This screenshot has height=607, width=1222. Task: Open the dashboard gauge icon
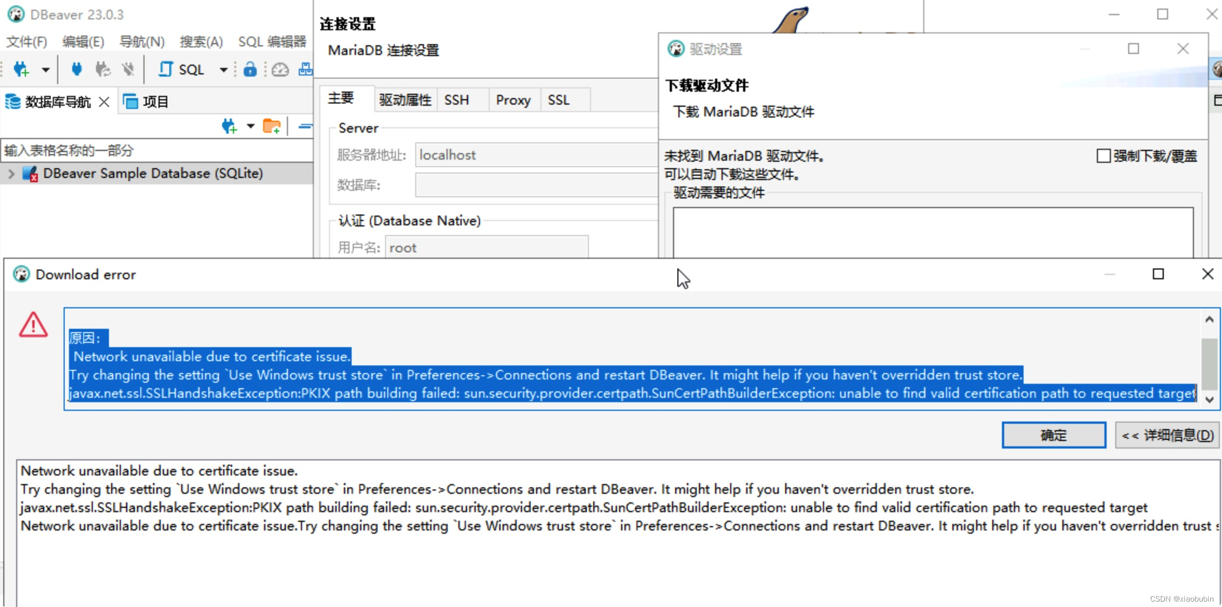tap(280, 70)
